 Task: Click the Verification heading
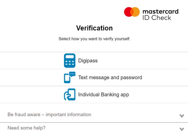(x=95, y=28)
